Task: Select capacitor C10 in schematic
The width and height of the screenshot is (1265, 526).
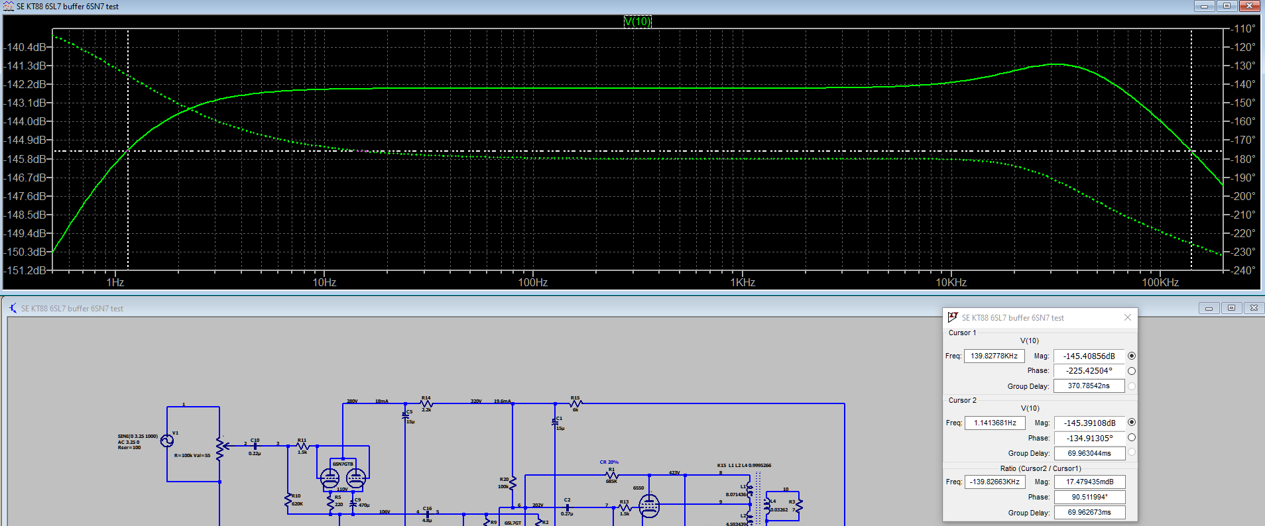Action: tap(255, 446)
